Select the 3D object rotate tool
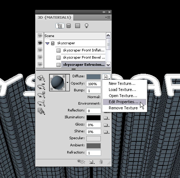 pyautogui.click(x=41, y=78)
